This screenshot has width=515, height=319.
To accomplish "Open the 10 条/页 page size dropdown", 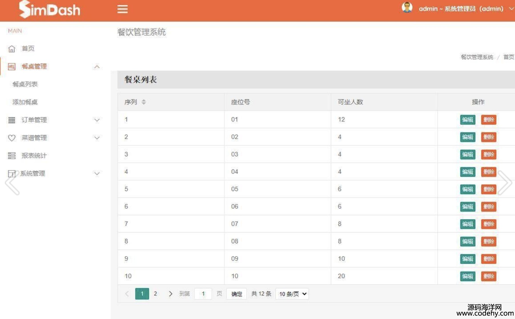I will tap(292, 294).
